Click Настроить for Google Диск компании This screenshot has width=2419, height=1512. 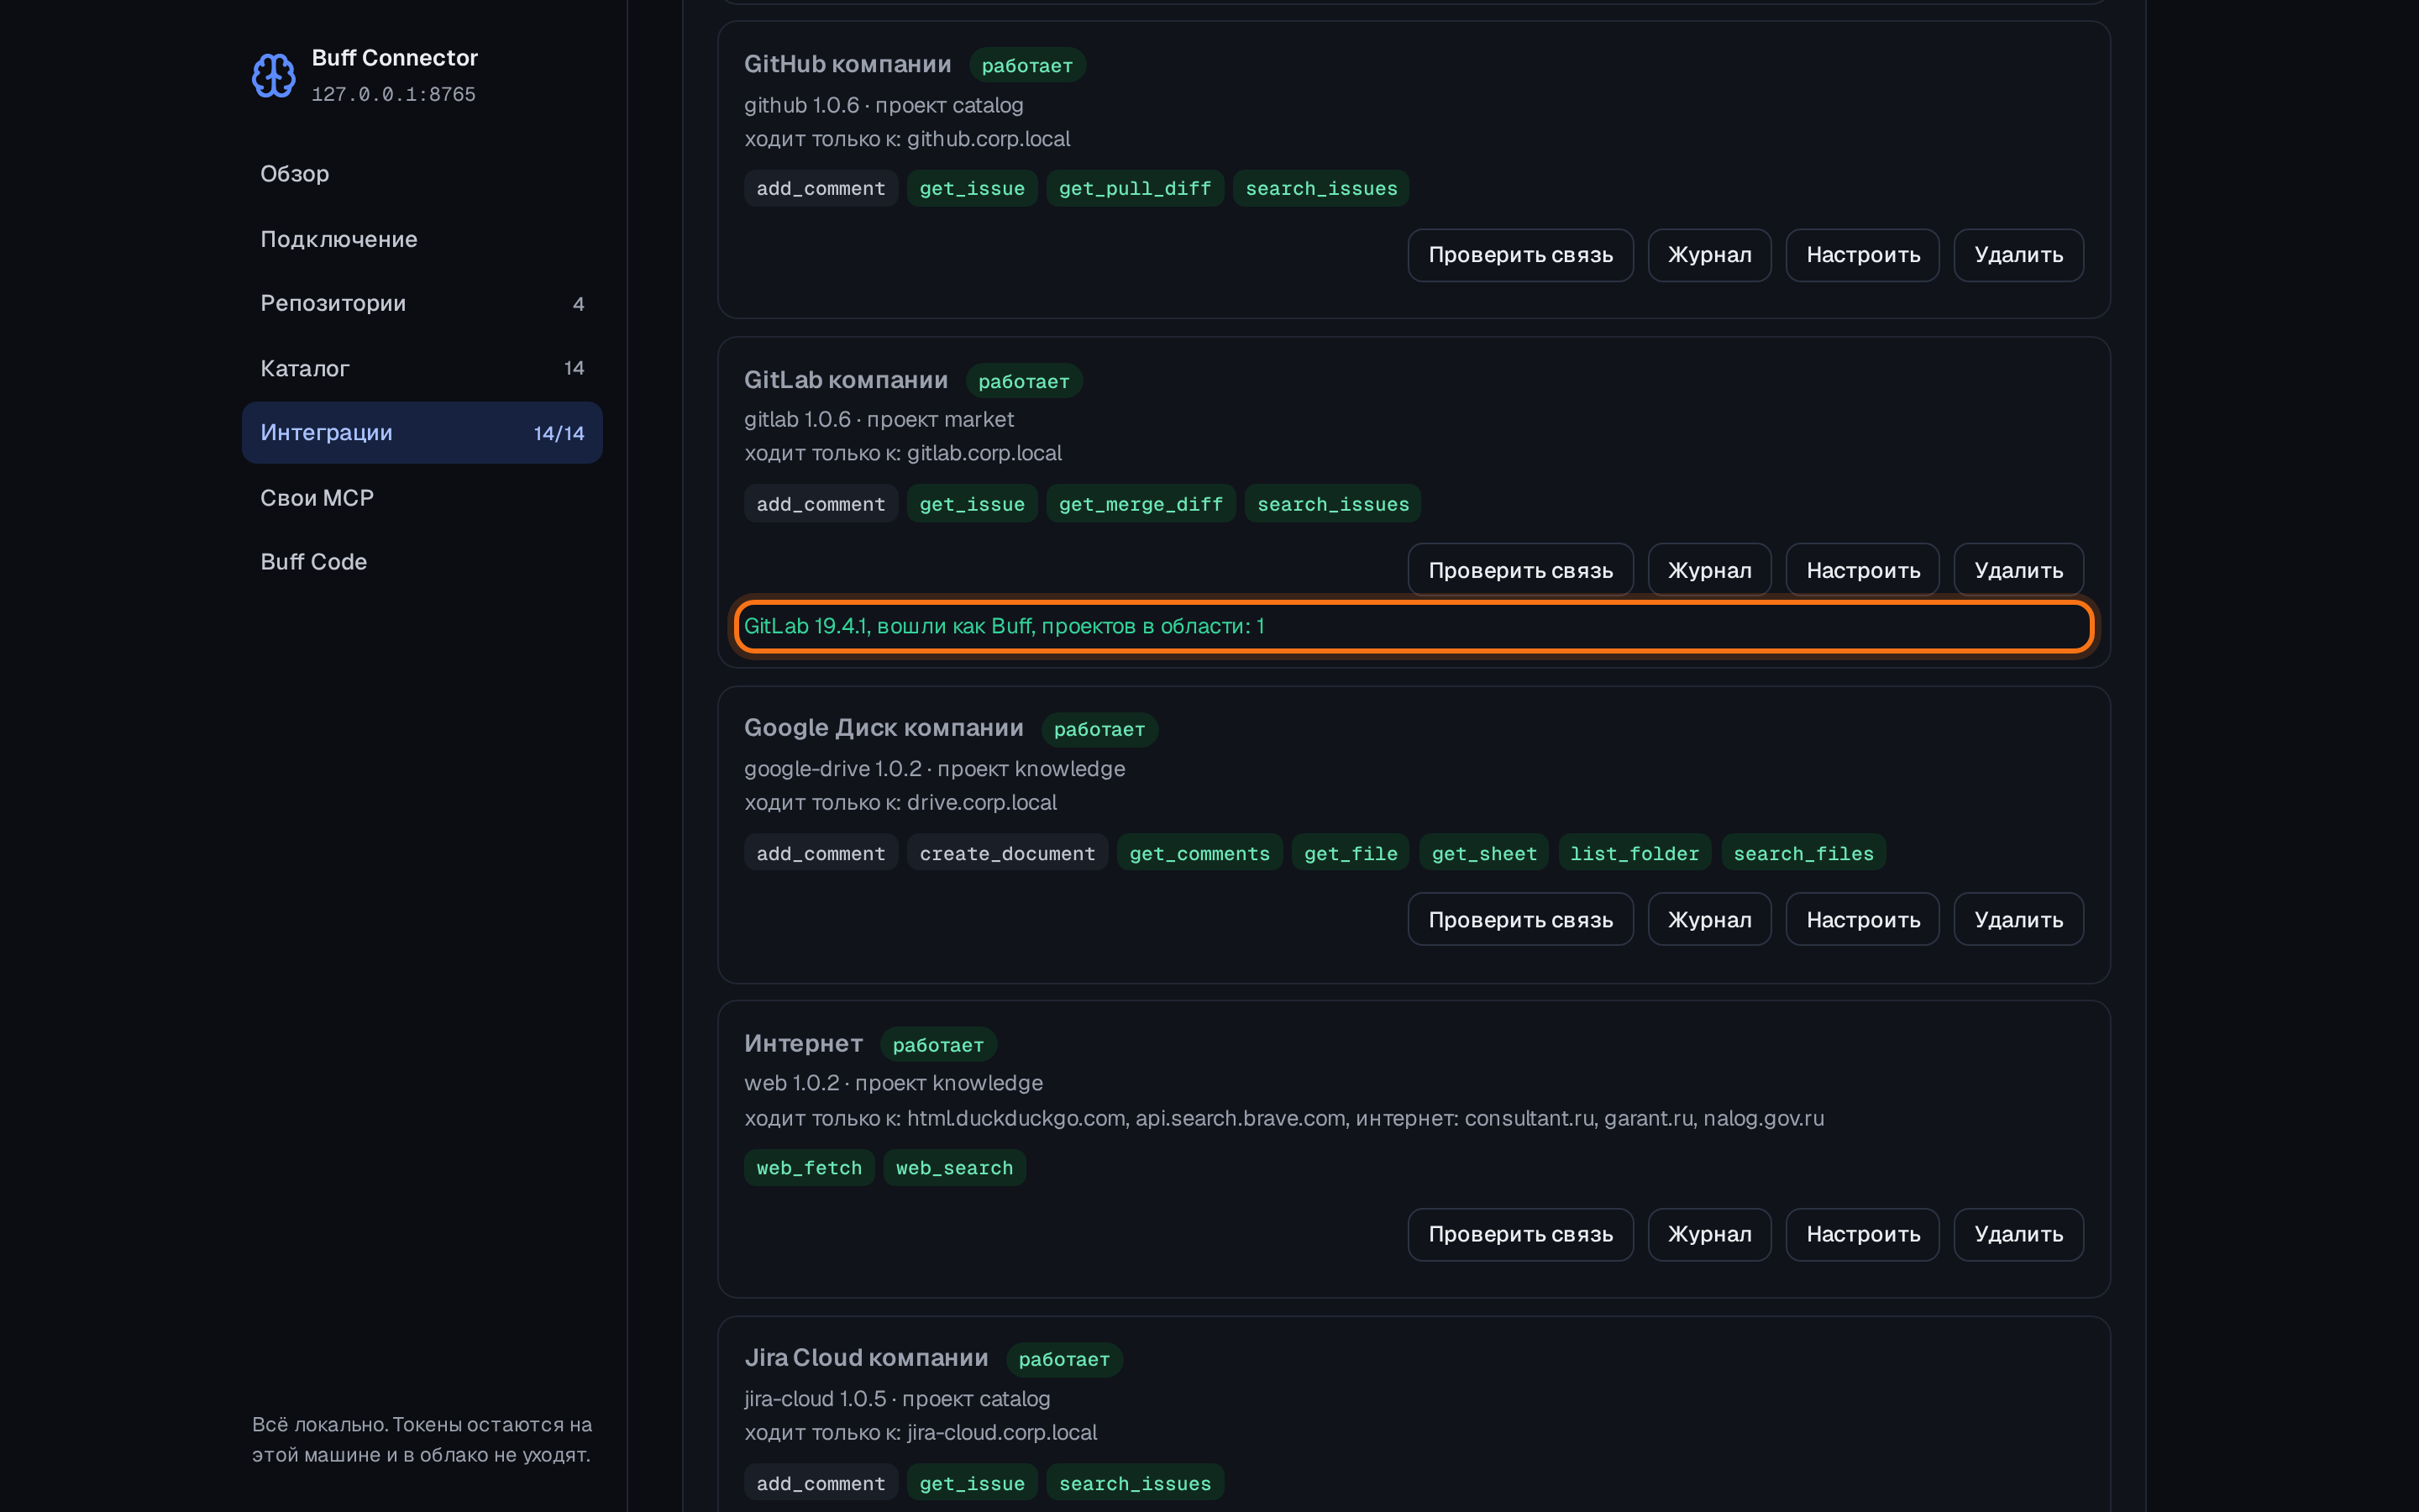point(1862,919)
